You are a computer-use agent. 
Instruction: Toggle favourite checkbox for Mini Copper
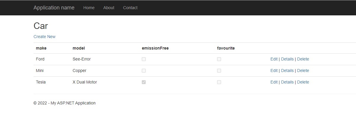tap(219, 71)
